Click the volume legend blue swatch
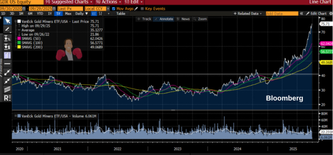This screenshot has height=155, width=333. pyautogui.click(x=19, y=116)
